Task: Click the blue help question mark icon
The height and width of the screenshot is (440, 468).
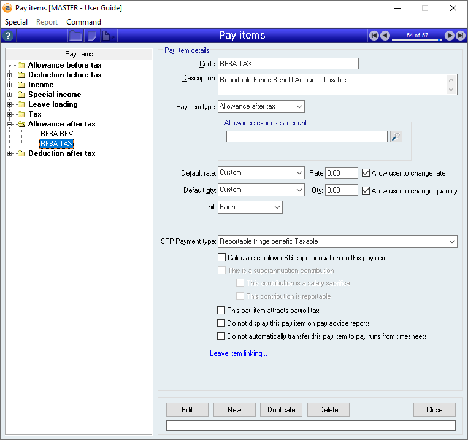Action: pos(9,36)
